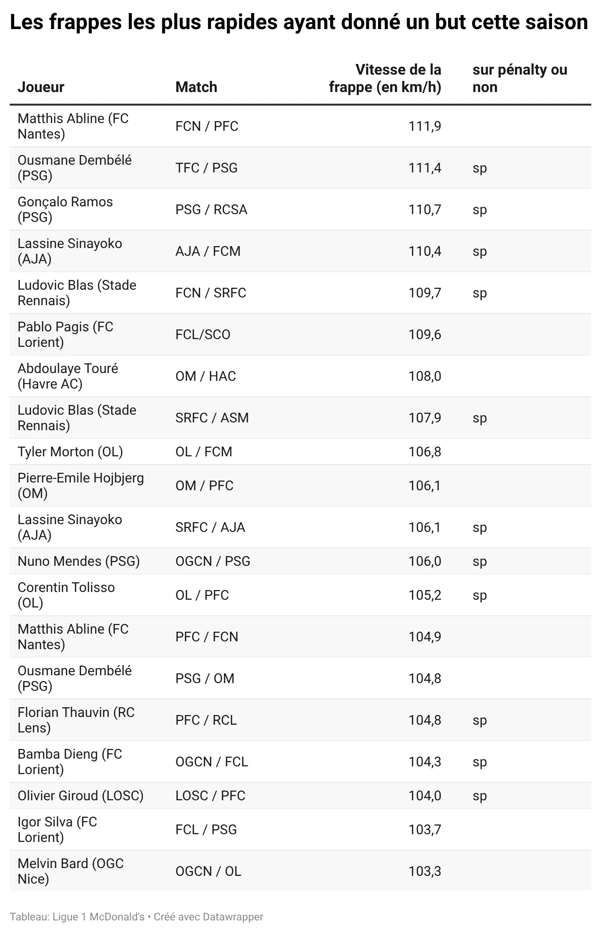Click the Pablo Pagis (FC Lorient) cell

click(x=65, y=334)
